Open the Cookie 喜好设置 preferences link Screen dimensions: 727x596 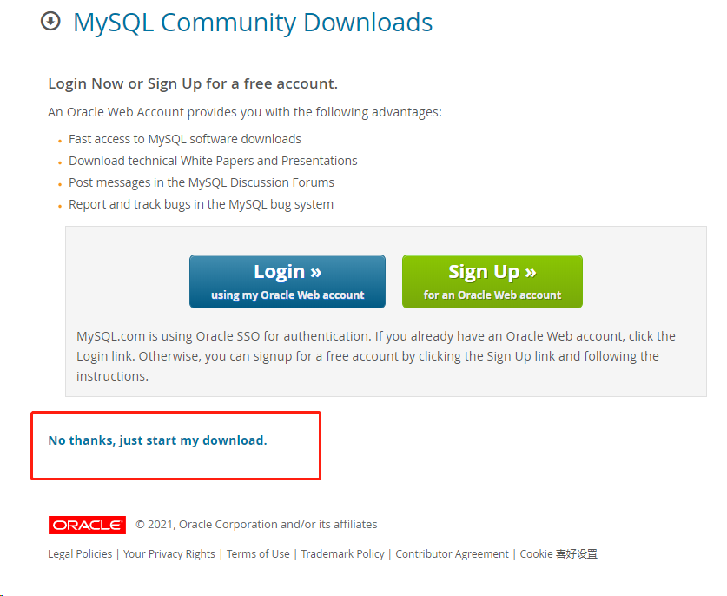[x=558, y=553]
